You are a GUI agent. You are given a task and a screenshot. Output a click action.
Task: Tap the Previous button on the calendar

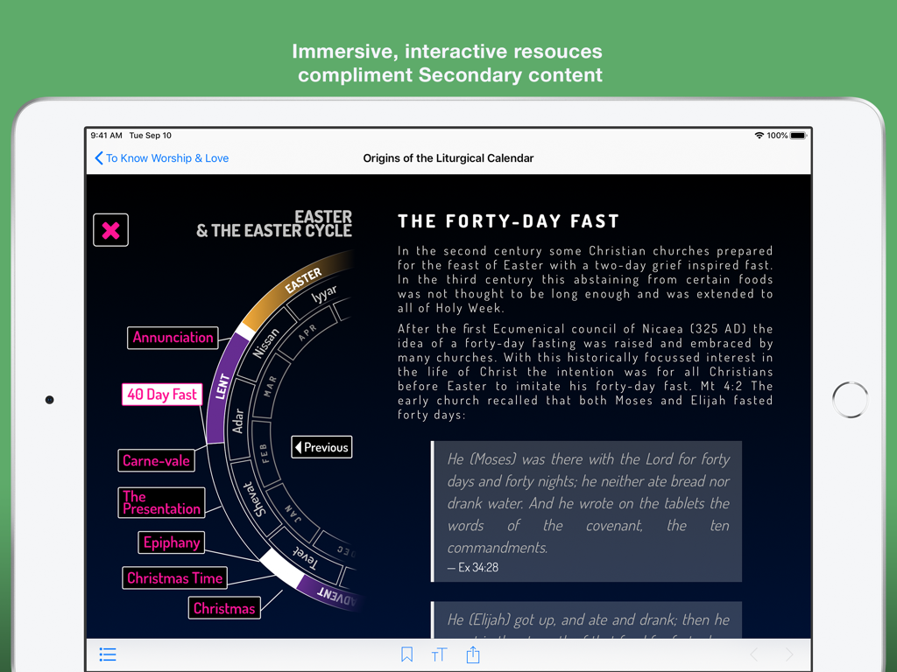pos(321,446)
